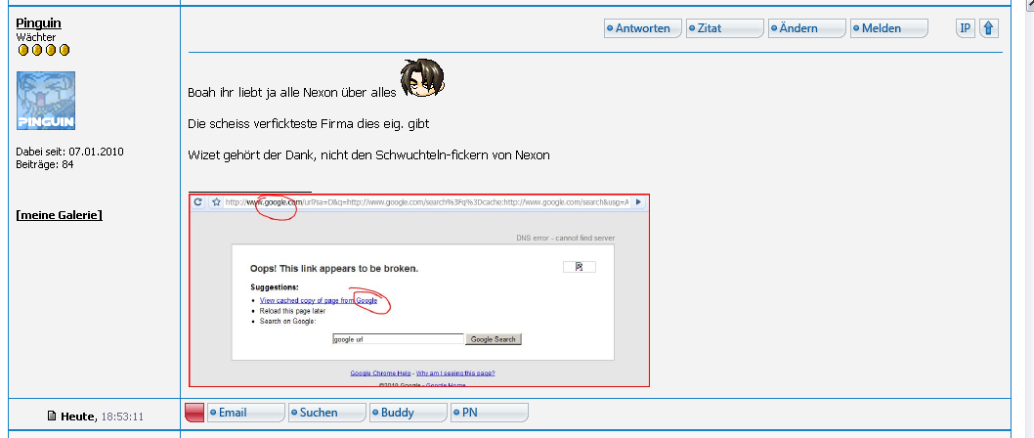Report the post using Melden
This screenshot has height=438, width=1034.
(x=888, y=28)
